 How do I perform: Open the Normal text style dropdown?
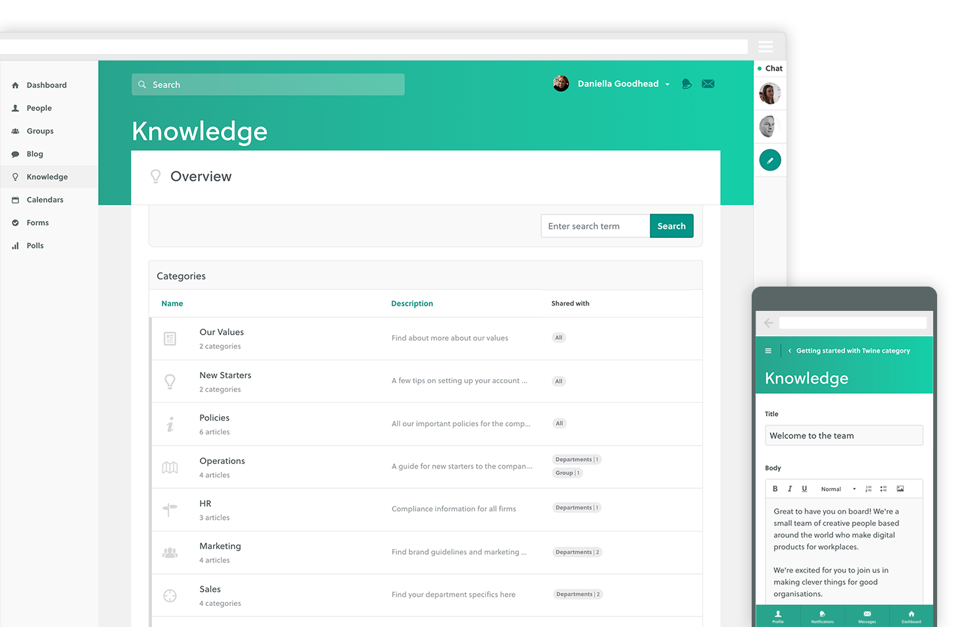pos(838,489)
